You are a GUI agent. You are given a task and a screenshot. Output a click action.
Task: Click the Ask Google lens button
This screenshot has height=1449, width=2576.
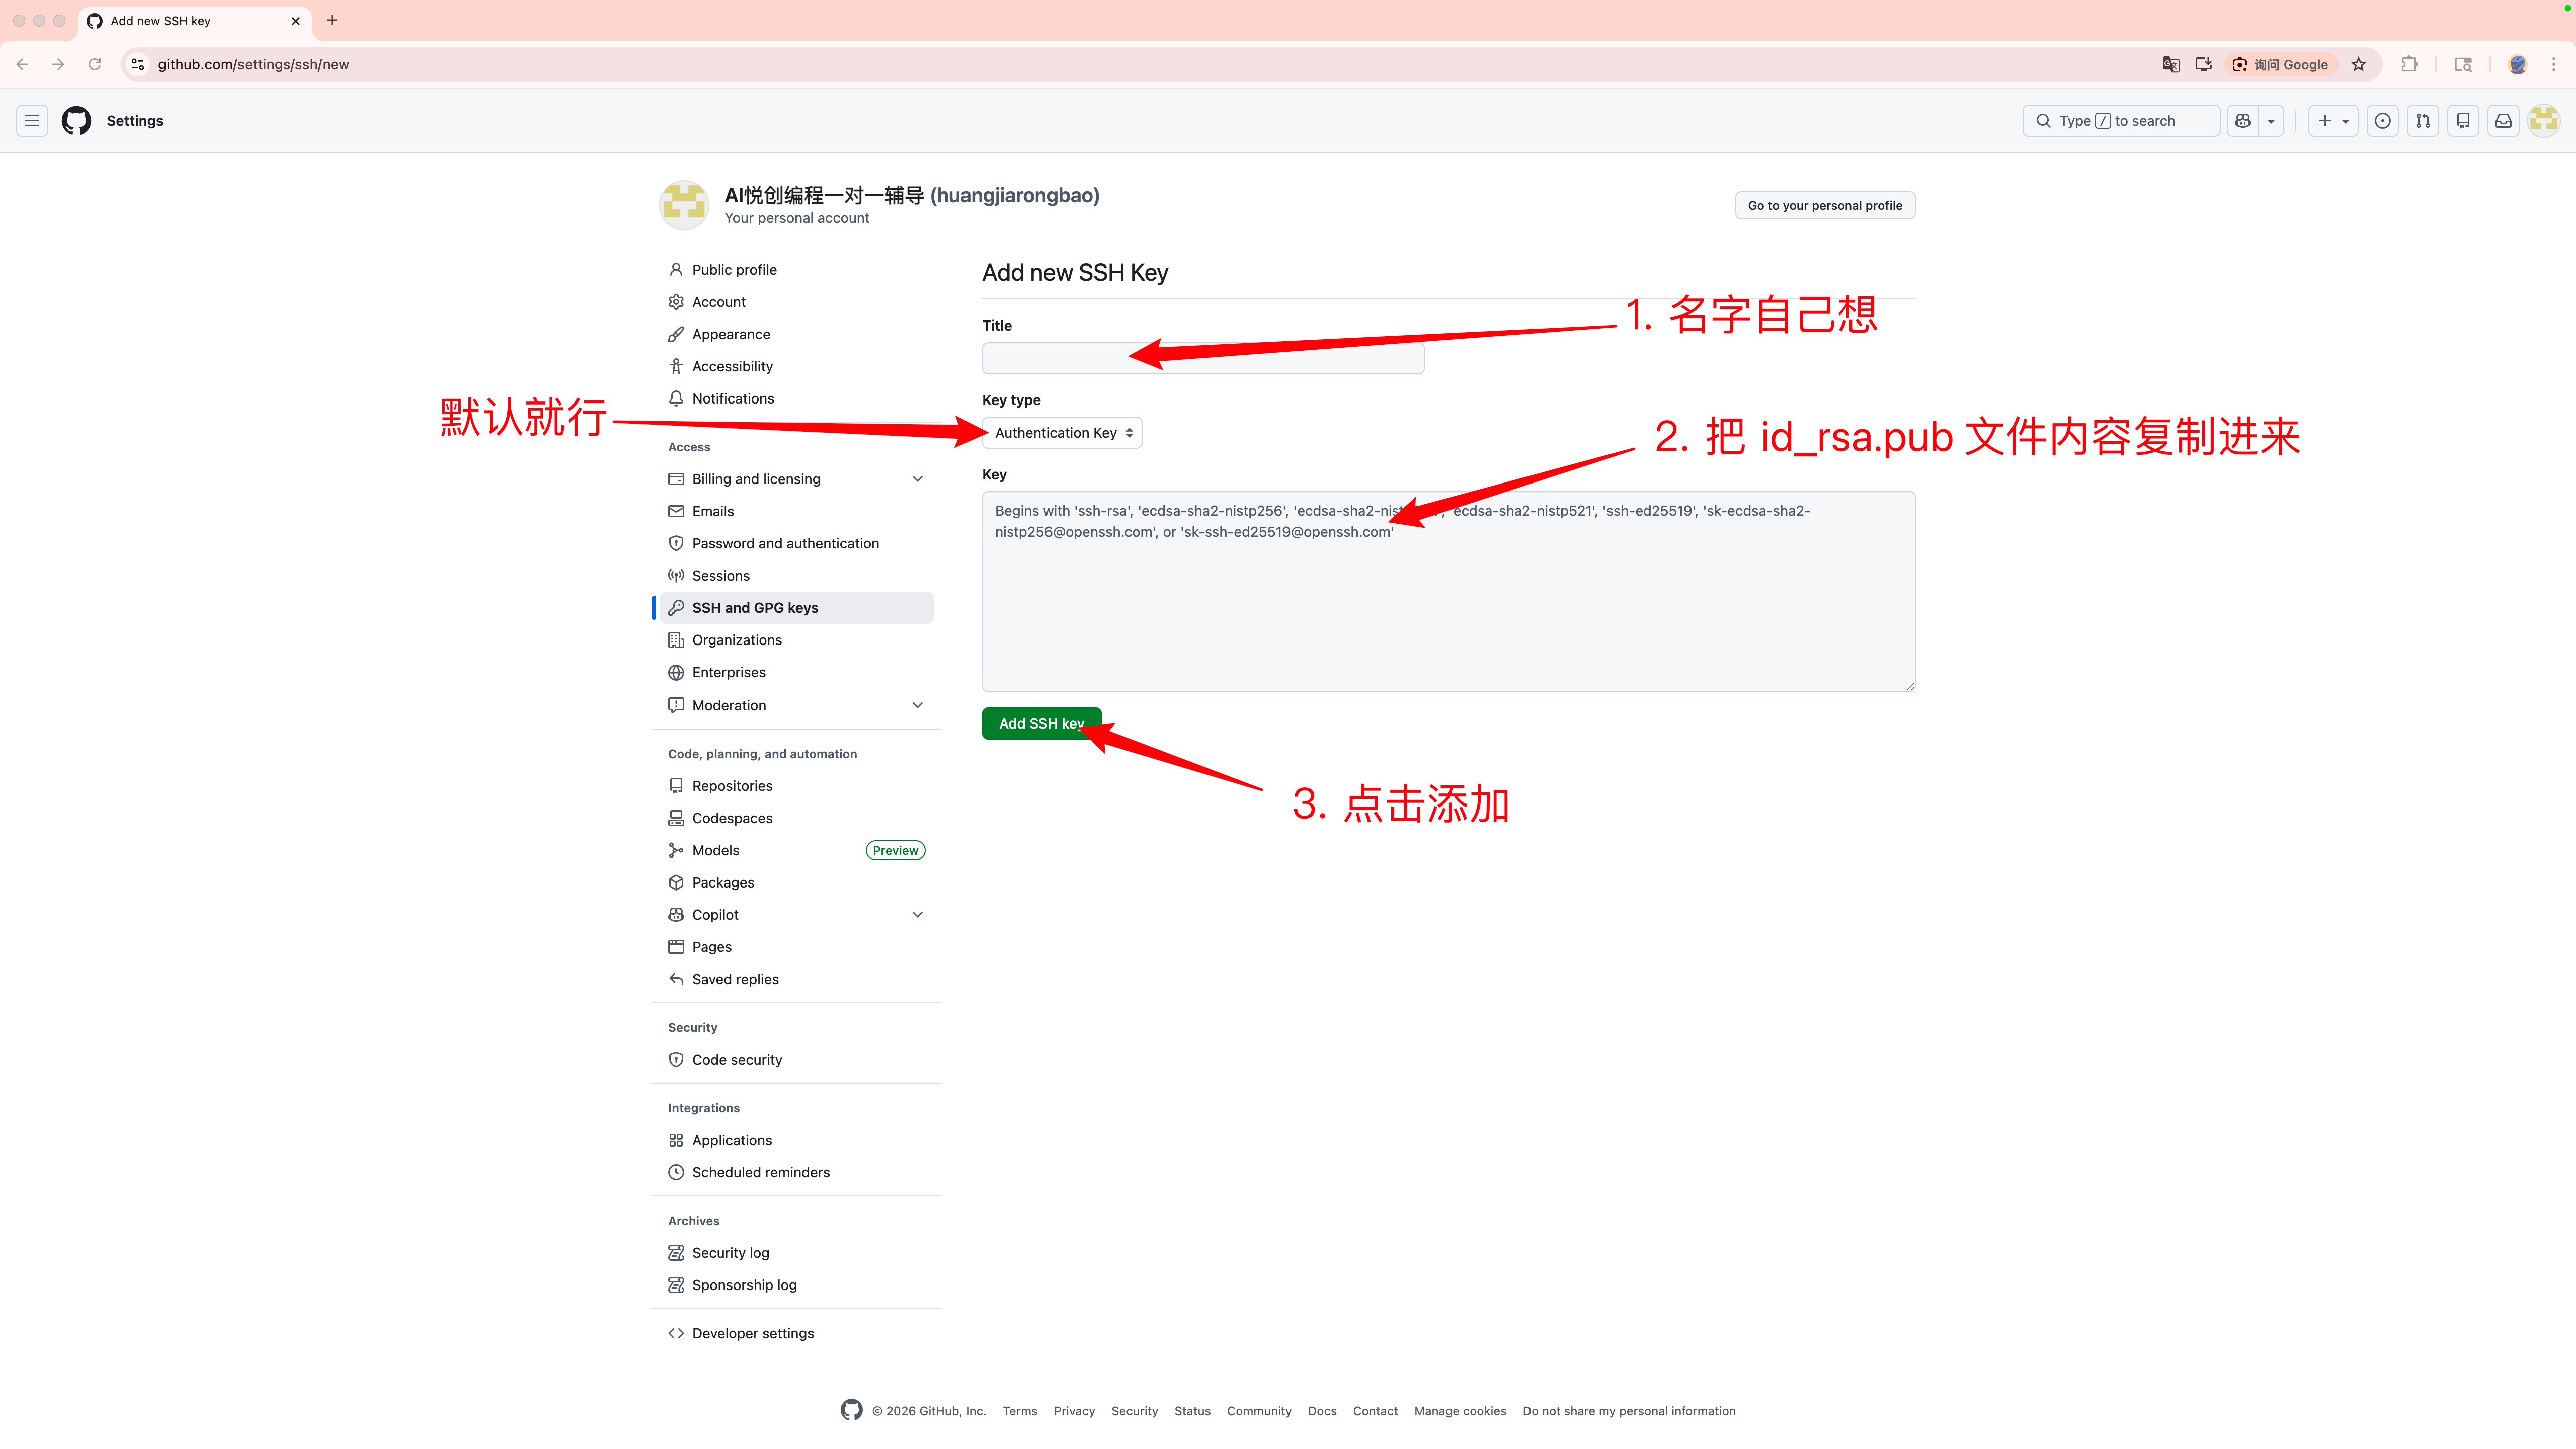pyautogui.click(x=2281, y=64)
